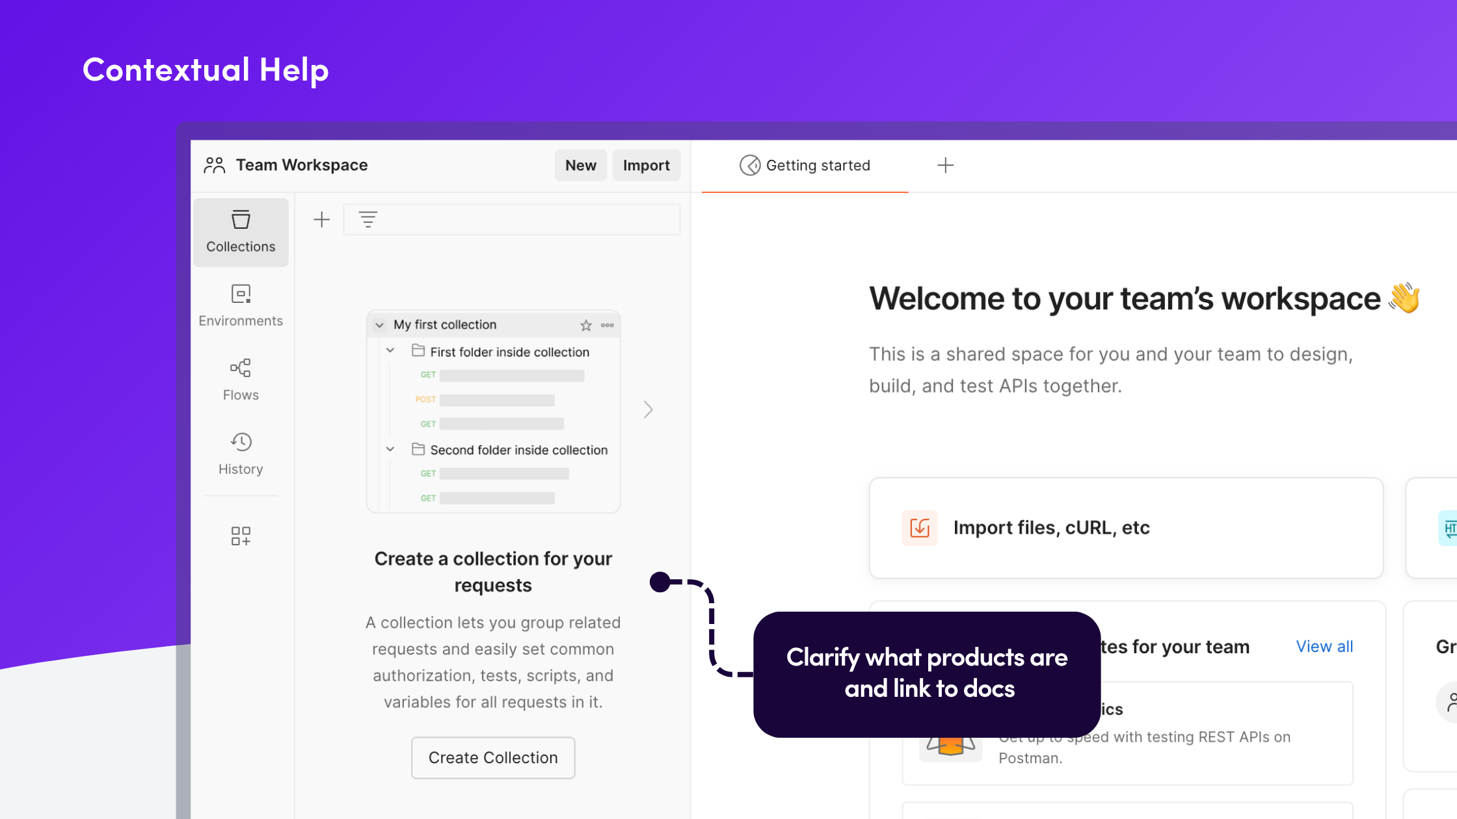Open the Flows sidebar panel

241,380
